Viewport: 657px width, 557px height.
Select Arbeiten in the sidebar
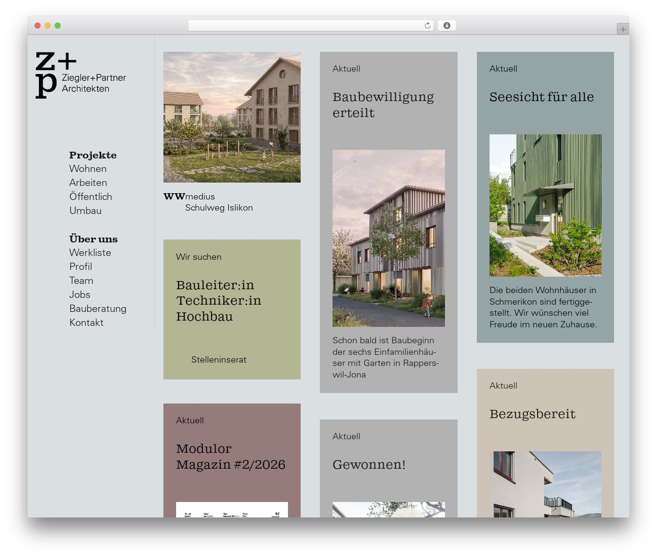88,182
